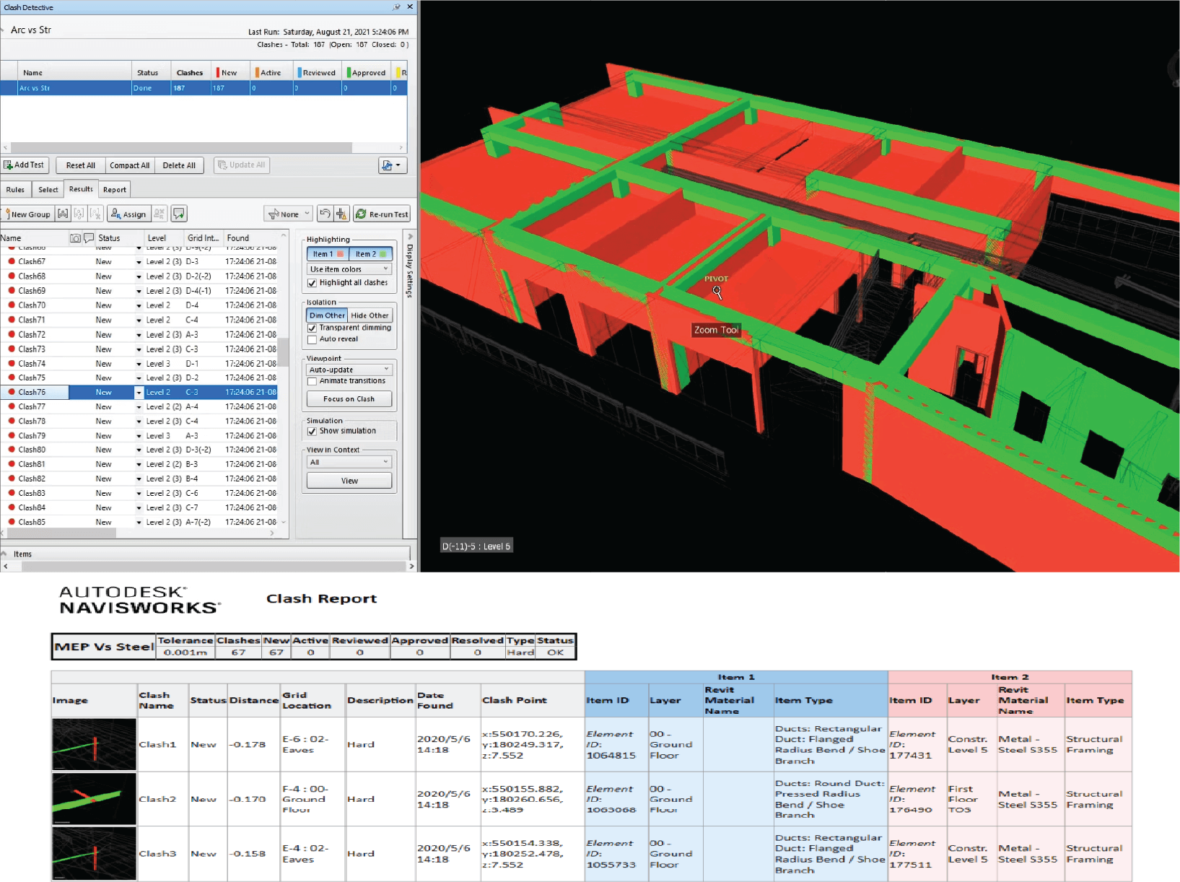Click the Reset All button
Viewport: 1180px width, 882px height.
pos(81,165)
